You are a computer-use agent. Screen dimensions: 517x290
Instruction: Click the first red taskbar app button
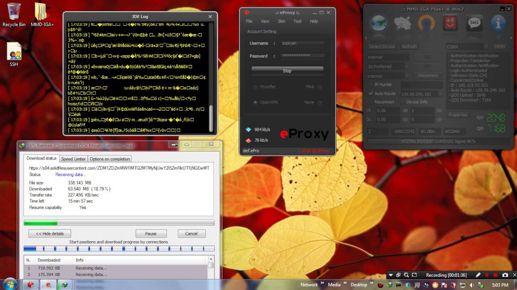[x=30, y=285]
